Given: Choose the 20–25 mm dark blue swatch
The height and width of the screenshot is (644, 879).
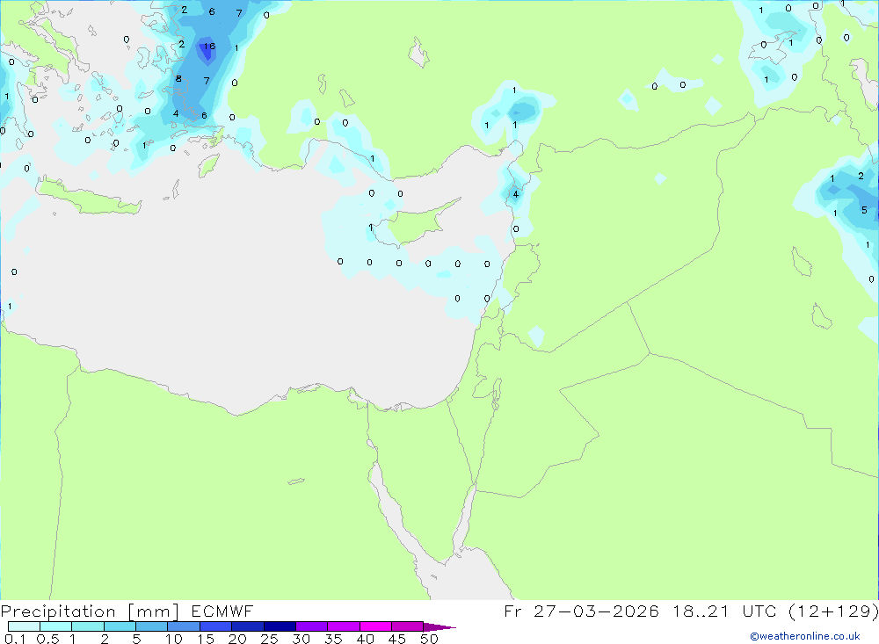Looking at the screenshot, I should [248, 626].
